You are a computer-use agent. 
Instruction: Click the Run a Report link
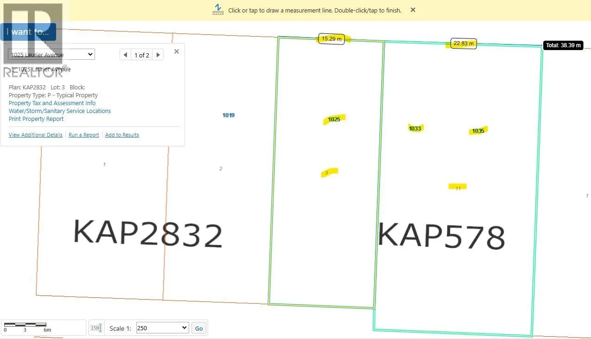(83, 135)
